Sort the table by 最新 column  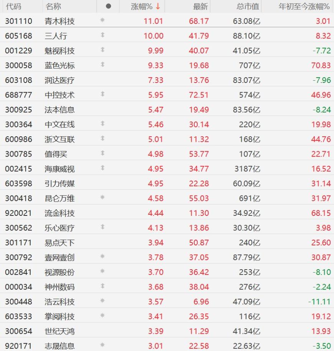click(x=200, y=7)
